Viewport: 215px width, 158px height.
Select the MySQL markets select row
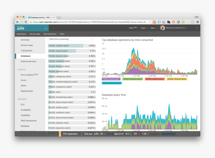pyautogui.click(x=72, y=46)
